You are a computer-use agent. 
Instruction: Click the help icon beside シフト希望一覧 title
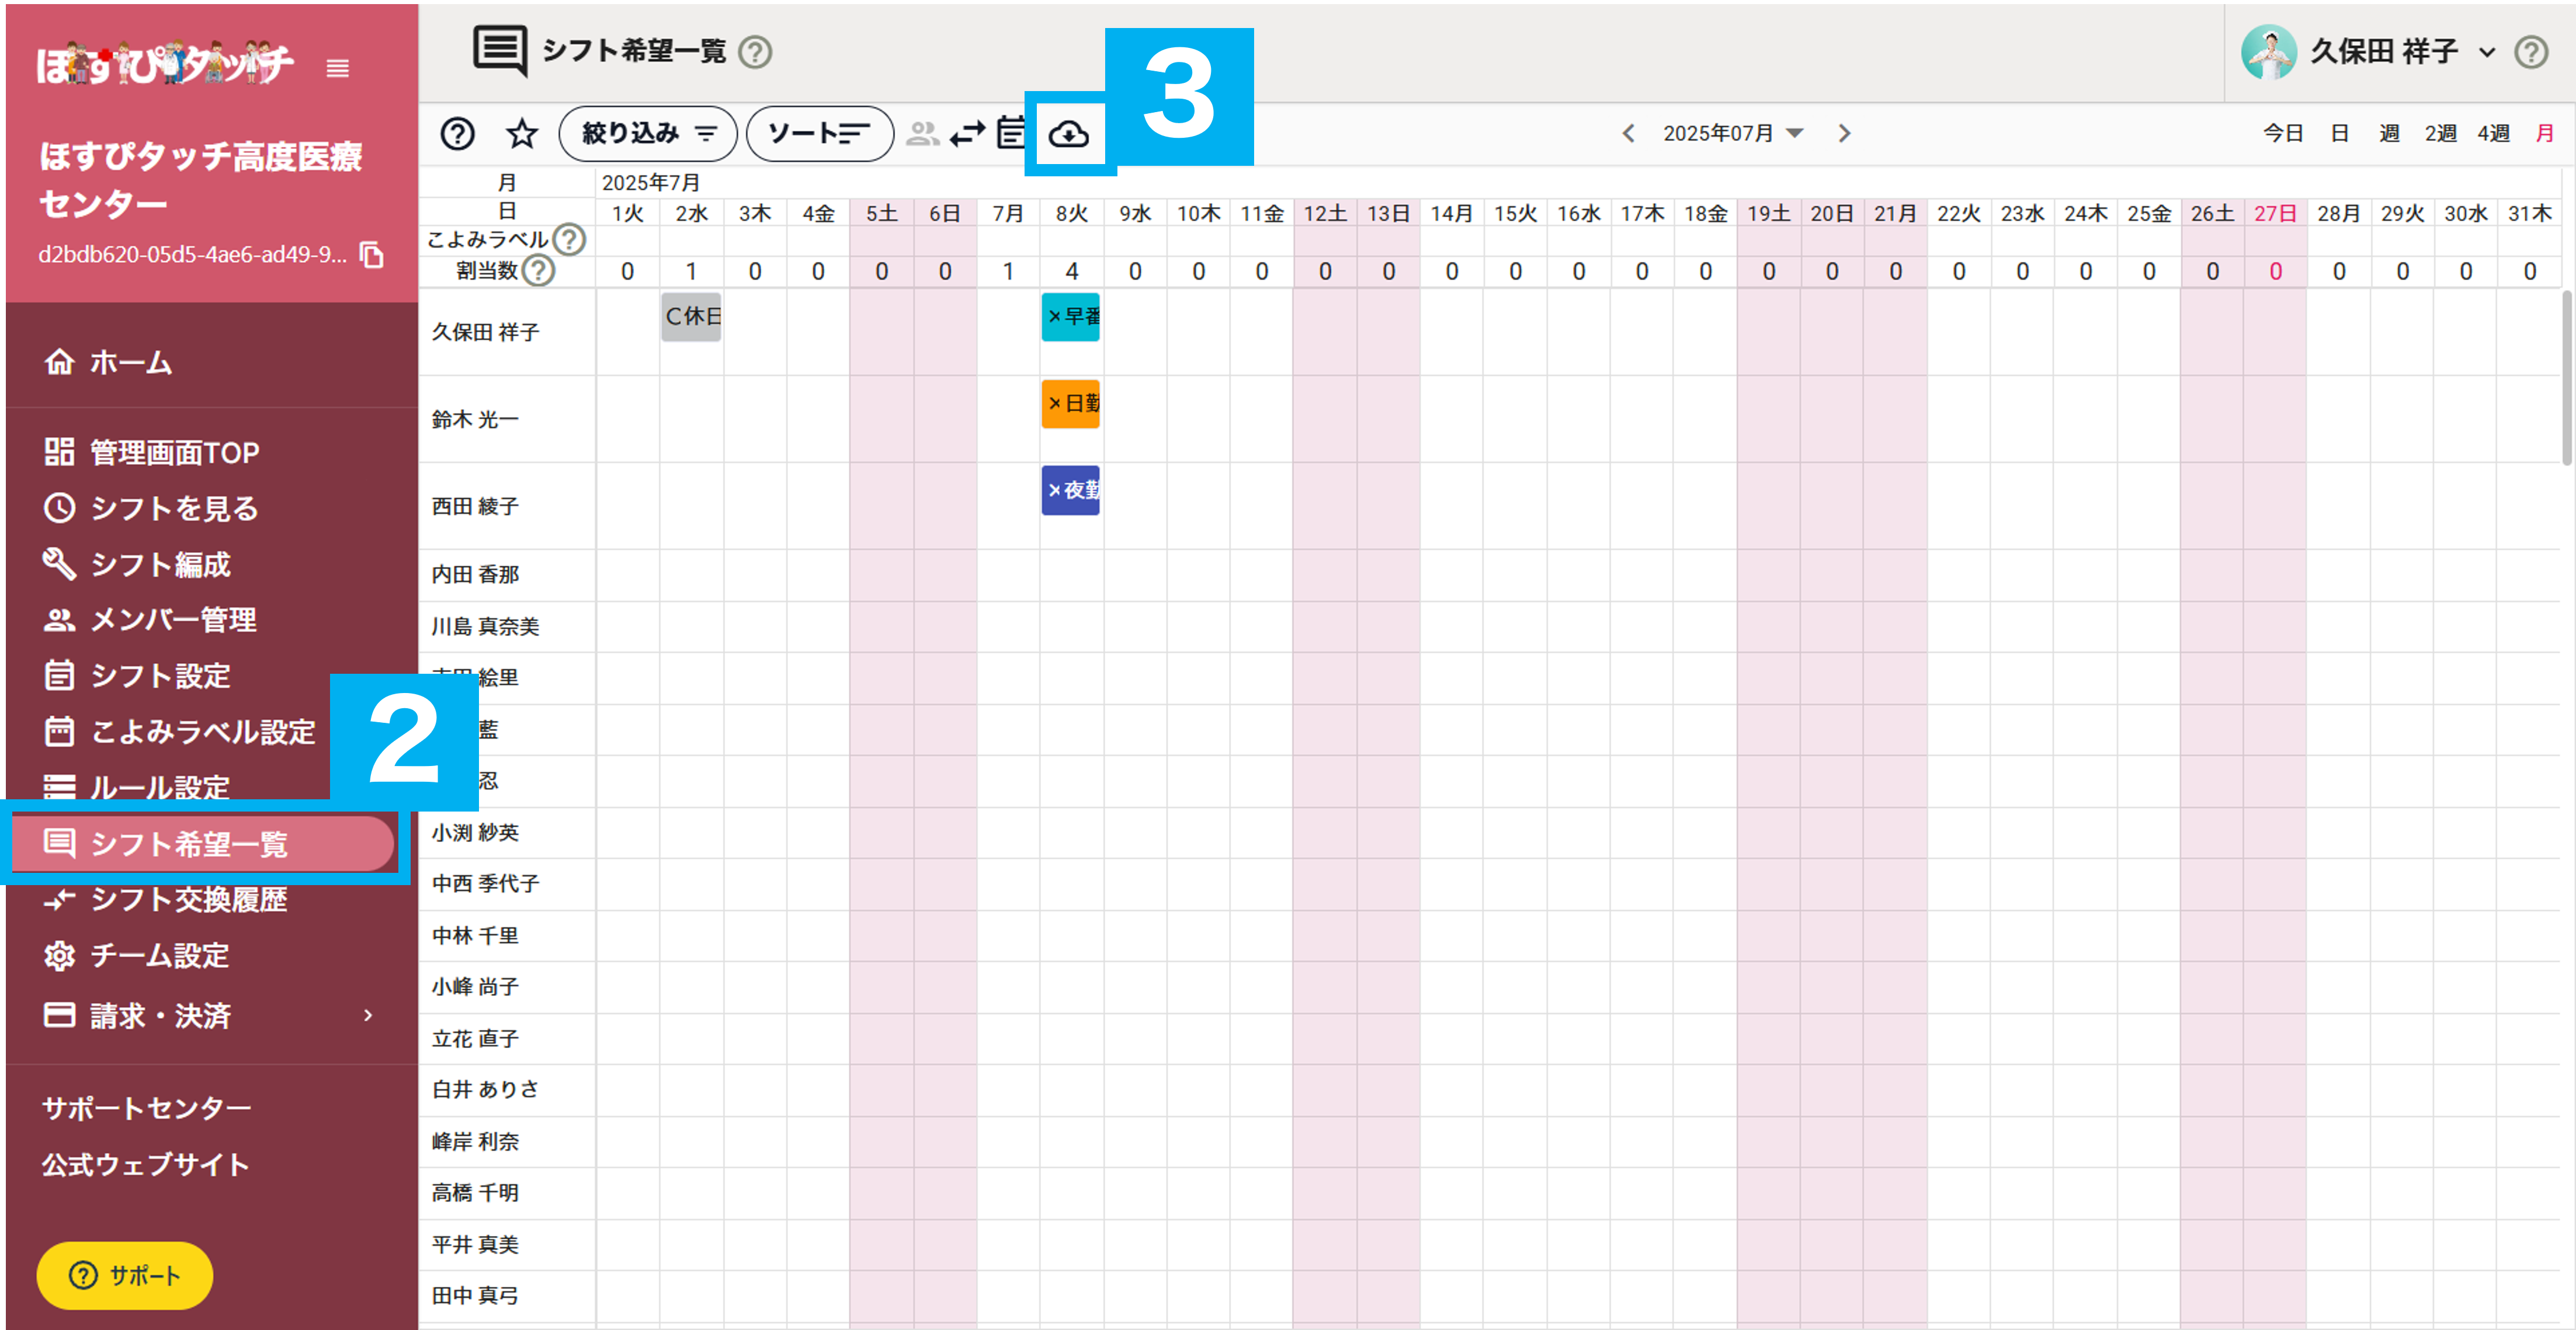tap(755, 52)
